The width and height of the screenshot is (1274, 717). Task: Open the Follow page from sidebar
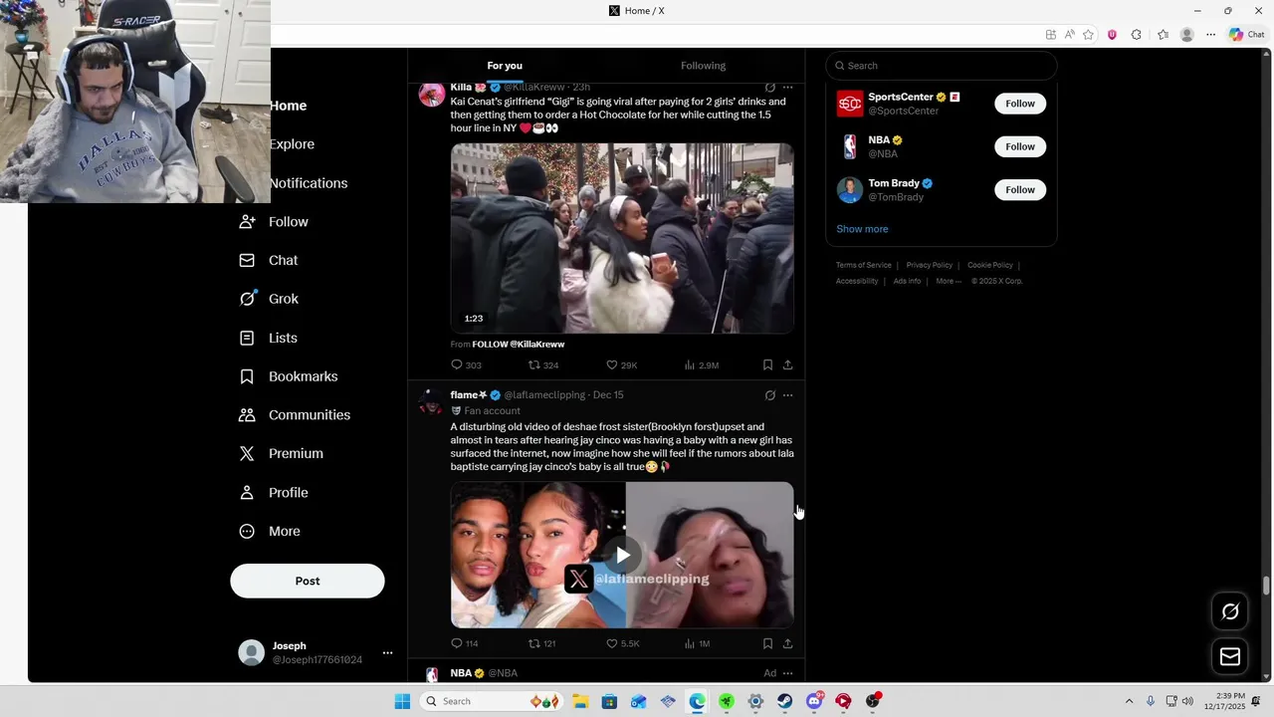pos(274,221)
